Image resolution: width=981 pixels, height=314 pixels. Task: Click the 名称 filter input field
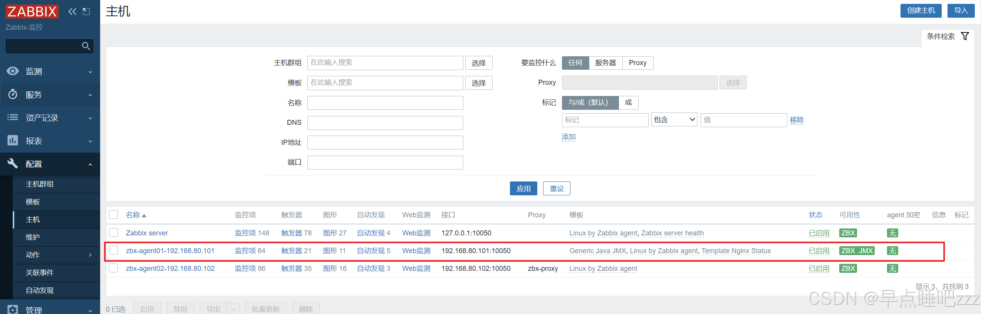coord(385,103)
